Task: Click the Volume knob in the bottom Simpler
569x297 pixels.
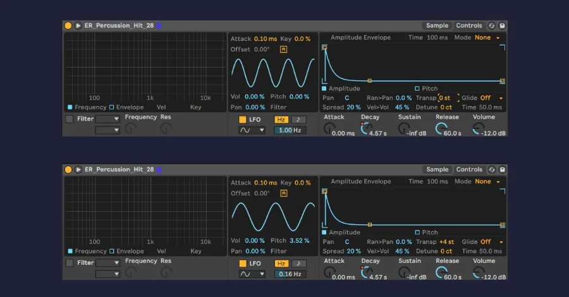Action: coord(479,272)
